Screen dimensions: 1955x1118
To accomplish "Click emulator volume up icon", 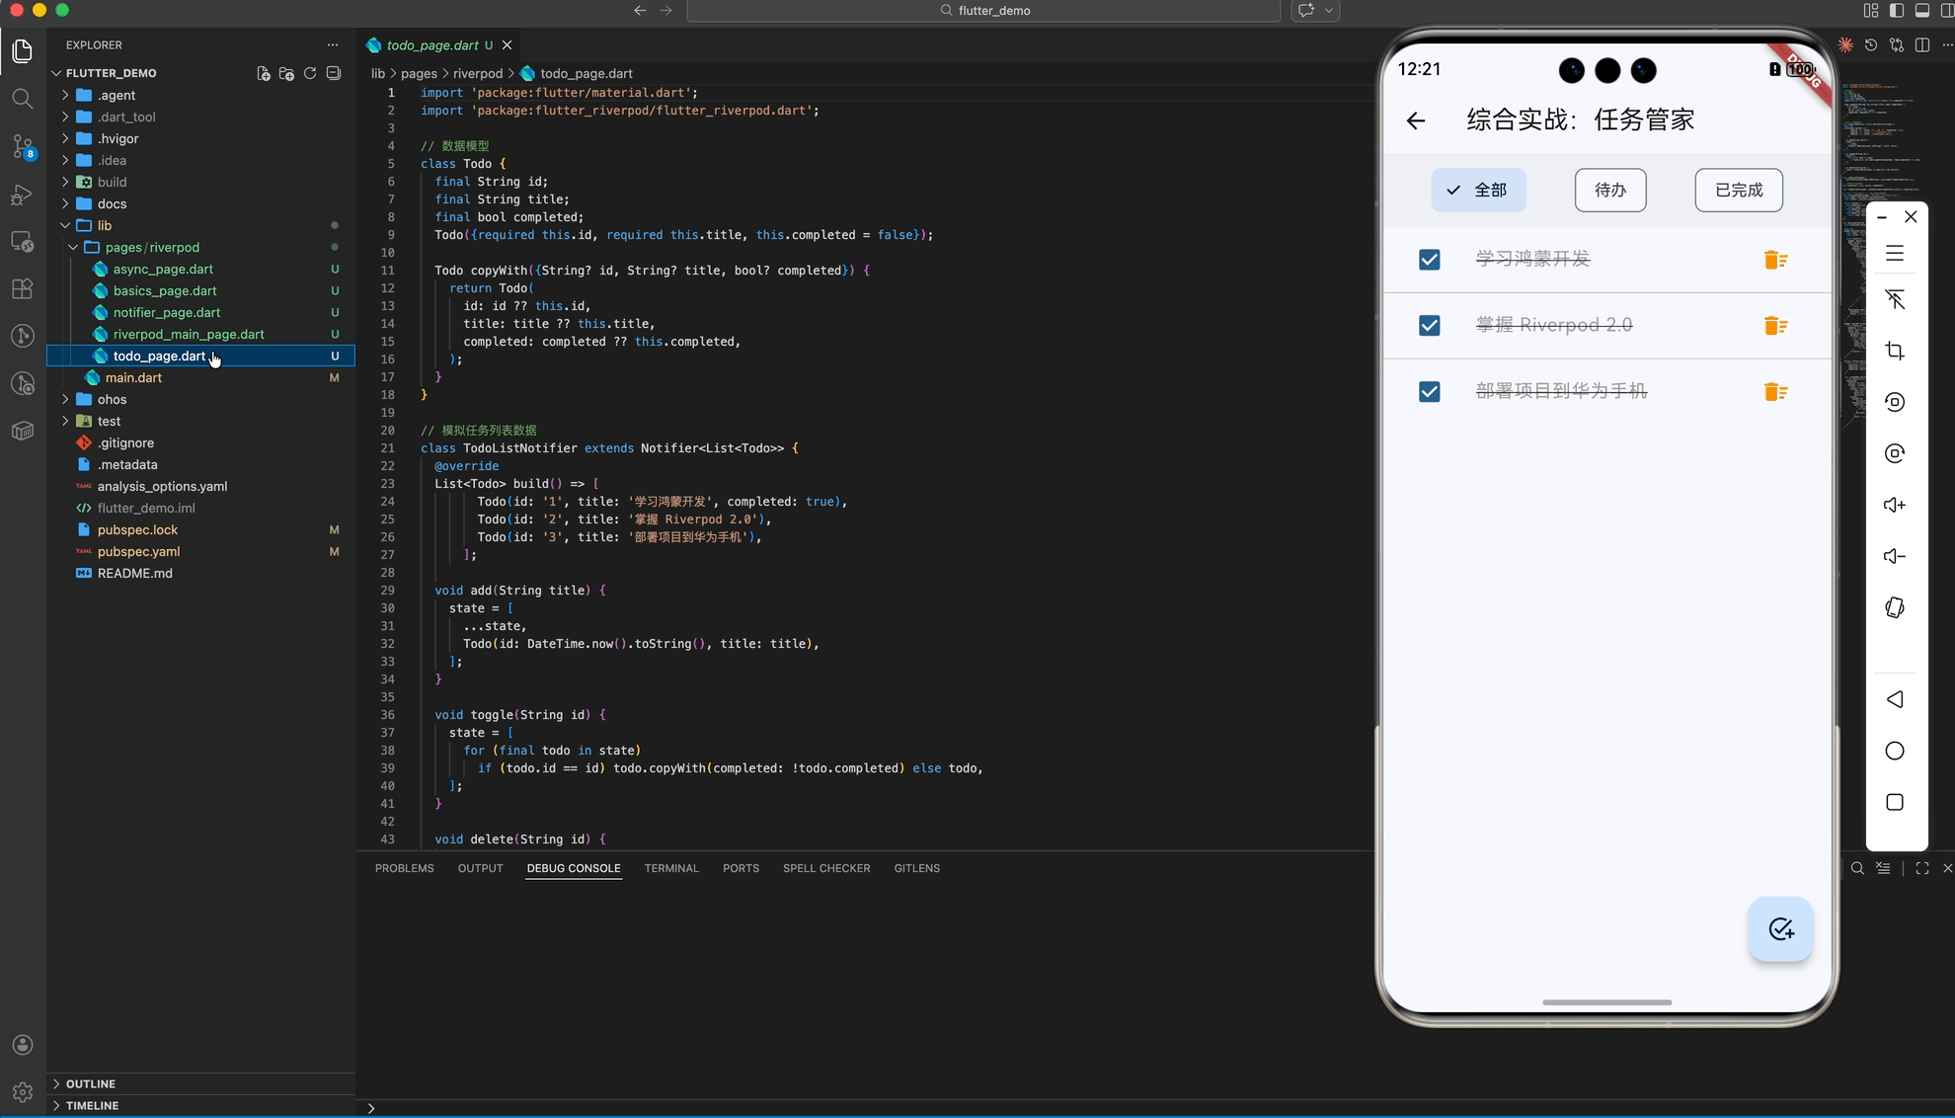I will click(1894, 505).
